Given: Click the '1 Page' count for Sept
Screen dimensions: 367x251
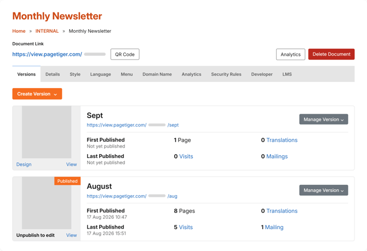Looking at the screenshot, I should pyautogui.click(x=182, y=140).
